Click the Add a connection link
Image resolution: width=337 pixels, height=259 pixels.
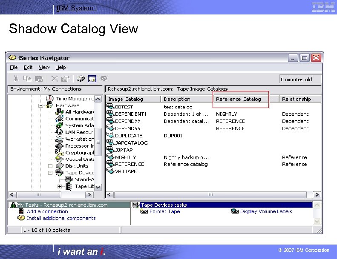(47, 211)
